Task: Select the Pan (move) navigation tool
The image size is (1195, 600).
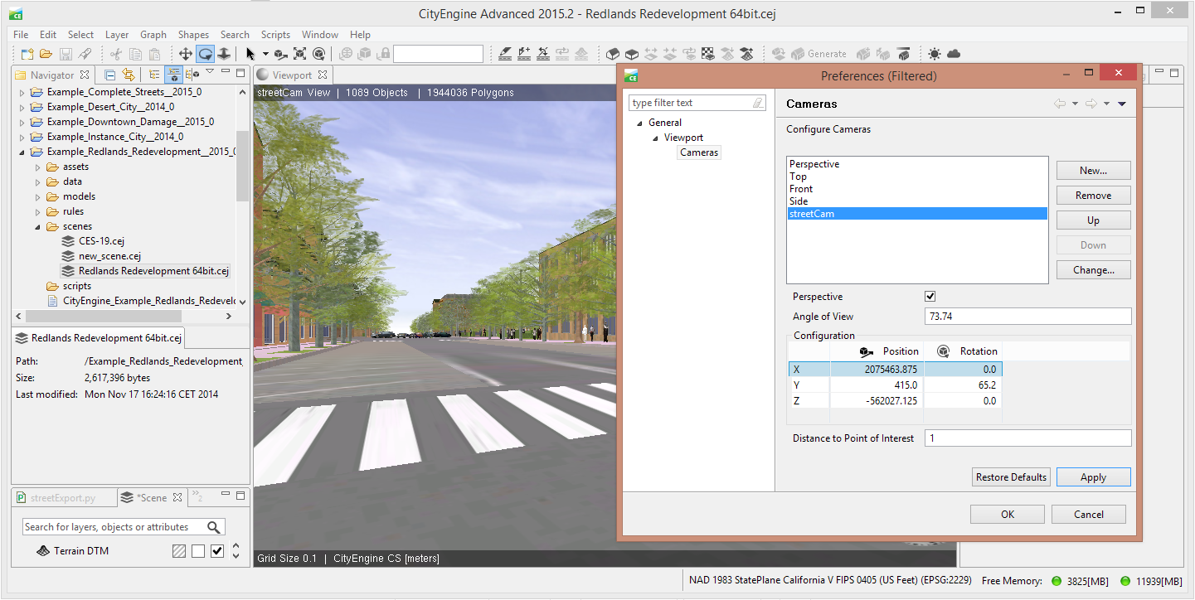Action: [x=186, y=54]
